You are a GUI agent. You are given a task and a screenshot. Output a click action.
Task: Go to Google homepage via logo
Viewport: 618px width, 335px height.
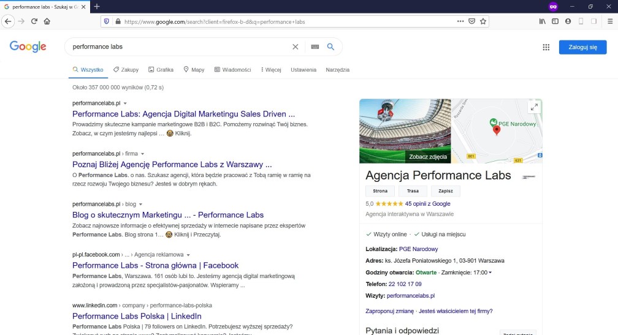(28, 47)
